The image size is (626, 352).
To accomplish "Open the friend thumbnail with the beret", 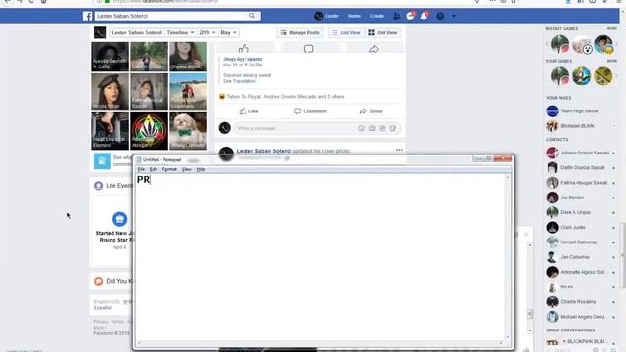I will [110, 92].
